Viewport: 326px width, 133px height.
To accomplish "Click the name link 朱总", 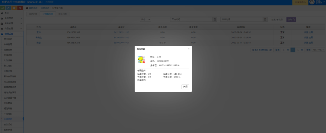I will [38, 43].
